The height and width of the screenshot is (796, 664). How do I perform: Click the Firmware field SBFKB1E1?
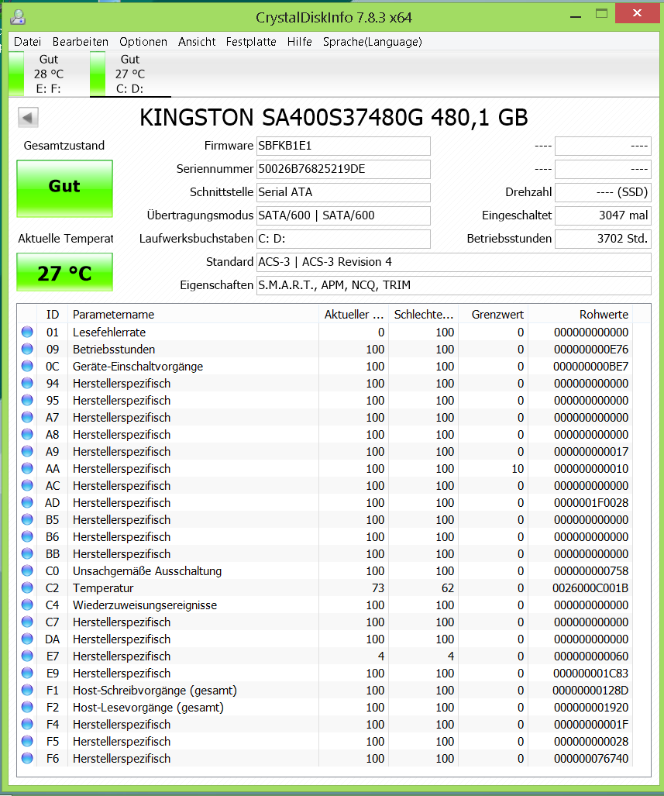click(x=343, y=146)
